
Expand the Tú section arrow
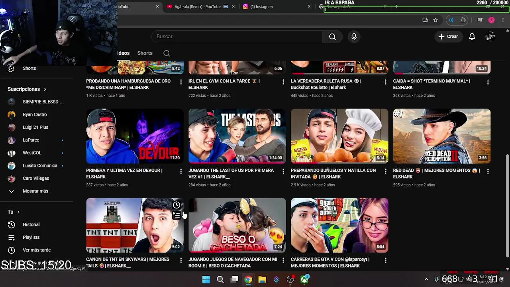pyautogui.click(x=18, y=212)
